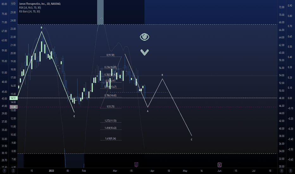Click the down chevron below the eye

(x=145, y=52)
